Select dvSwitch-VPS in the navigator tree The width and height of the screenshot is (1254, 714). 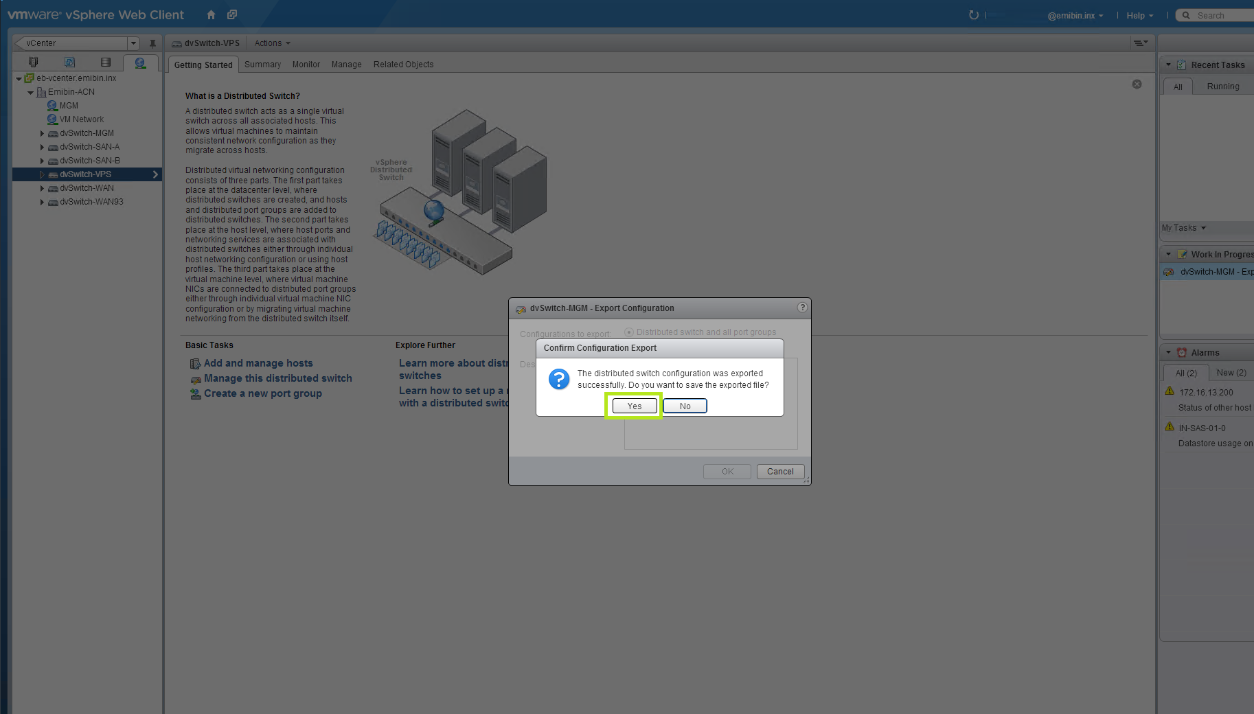click(x=87, y=174)
